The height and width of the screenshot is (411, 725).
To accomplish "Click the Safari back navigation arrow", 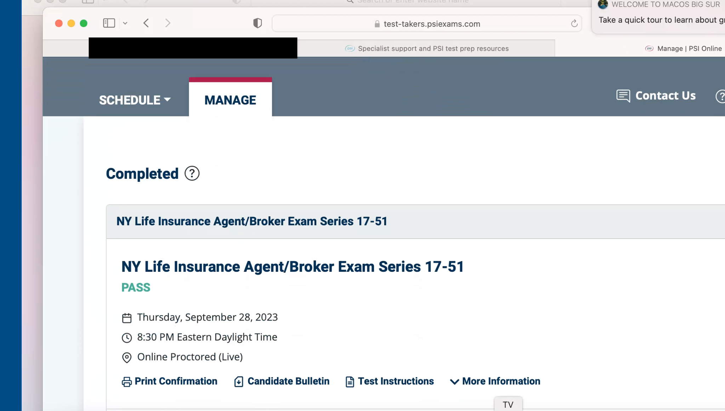I will [x=147, y=23].
